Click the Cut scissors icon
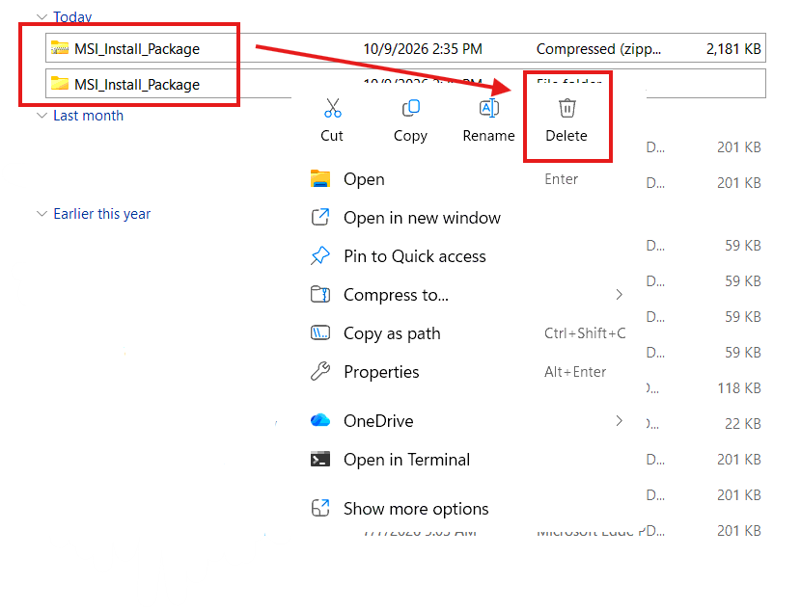 click(333, 108)
